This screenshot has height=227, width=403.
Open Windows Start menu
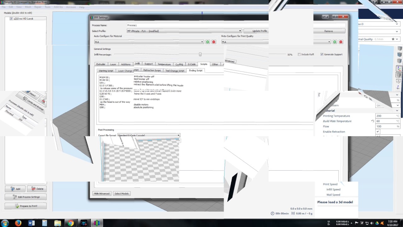click(5, 223)
